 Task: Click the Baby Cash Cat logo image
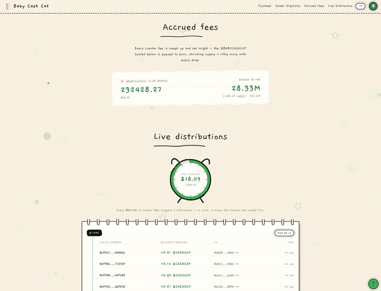(8, 6)
